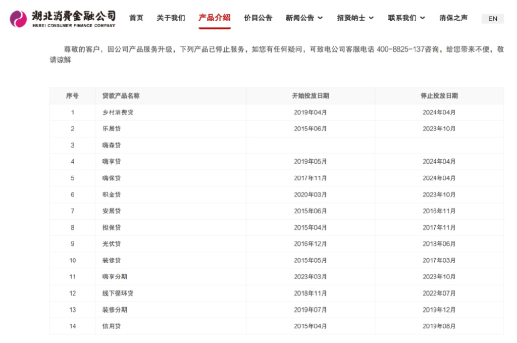The height and width of the screenshot is (343, 517).
Task: Open 联系我们 menu item
Action: (402, 18)
